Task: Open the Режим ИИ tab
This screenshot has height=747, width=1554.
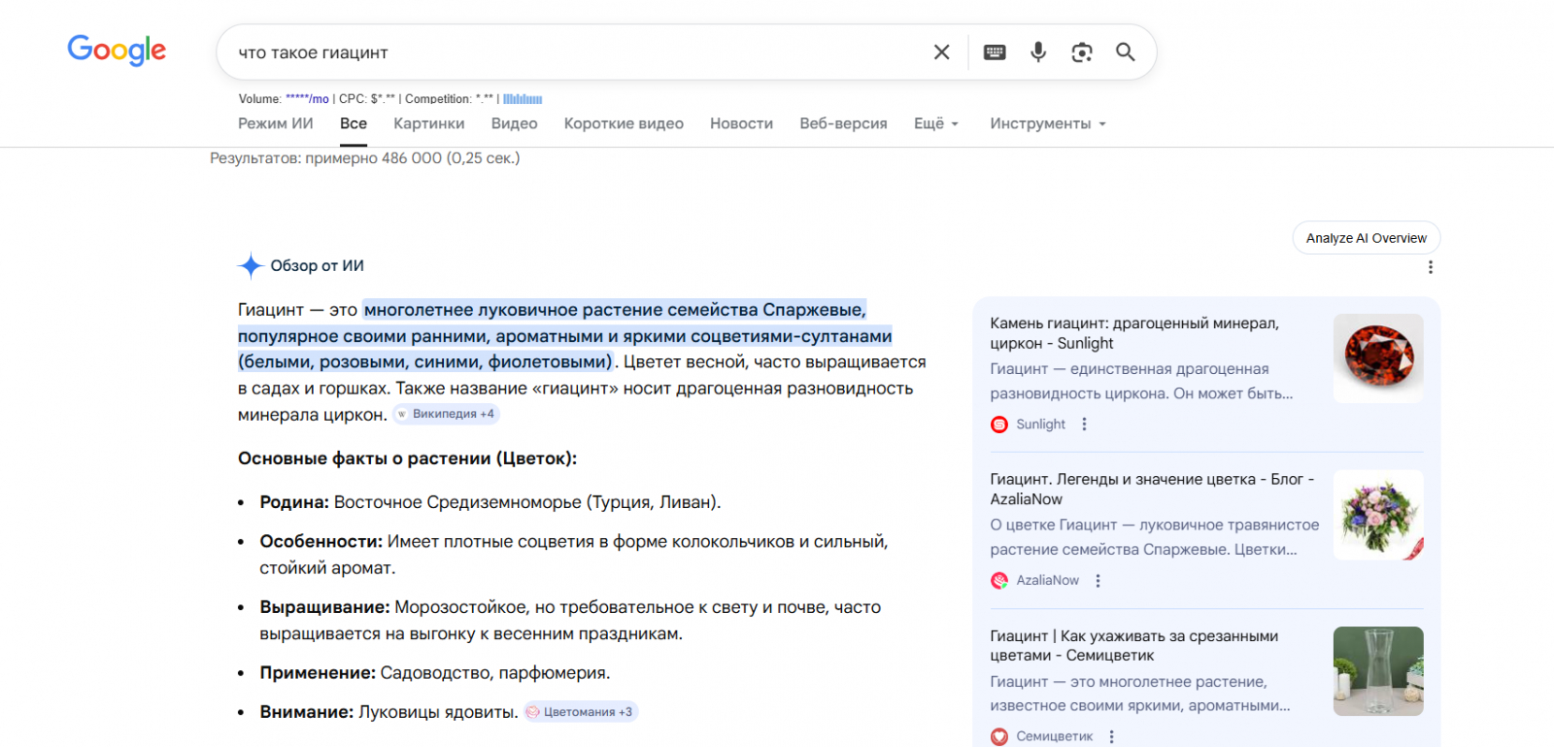Action: point(276,123)
